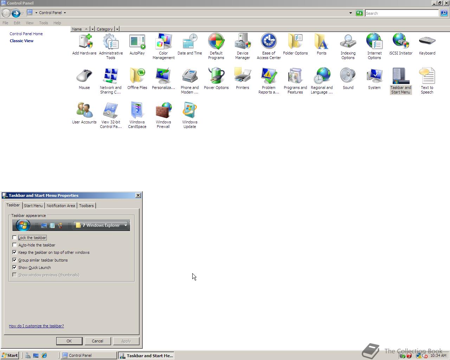Open User Accounts
The image size is (450, 360).
coord(84,114)
